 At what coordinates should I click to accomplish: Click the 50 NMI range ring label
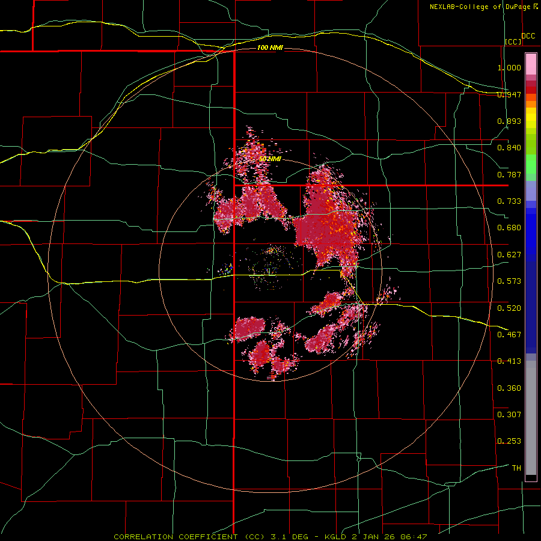point(270,159)
